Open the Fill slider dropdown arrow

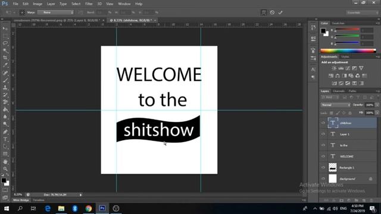(377, 113)
